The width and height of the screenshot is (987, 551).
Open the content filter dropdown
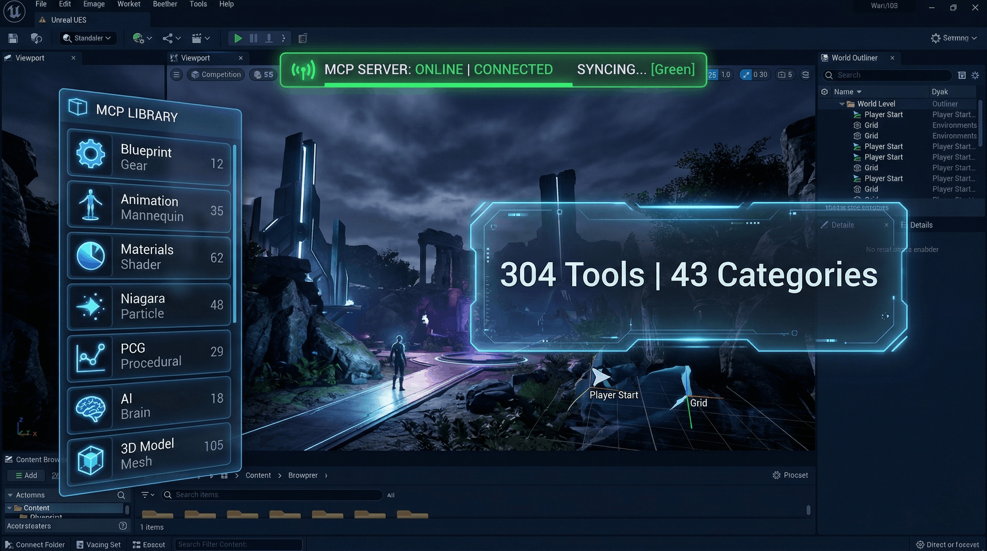tap(148, 495)
